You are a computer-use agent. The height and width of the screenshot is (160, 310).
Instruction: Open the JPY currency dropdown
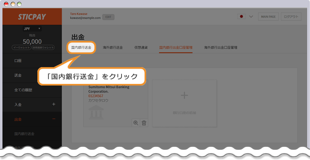32,29
